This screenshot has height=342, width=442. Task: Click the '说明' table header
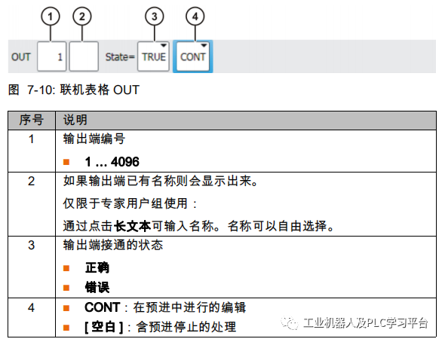pyautogui.click(x=75, y=120)
